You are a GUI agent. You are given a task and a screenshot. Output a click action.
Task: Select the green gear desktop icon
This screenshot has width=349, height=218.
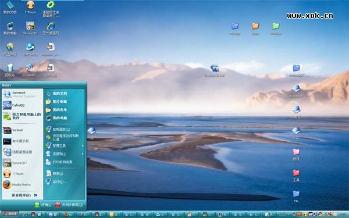51,9
